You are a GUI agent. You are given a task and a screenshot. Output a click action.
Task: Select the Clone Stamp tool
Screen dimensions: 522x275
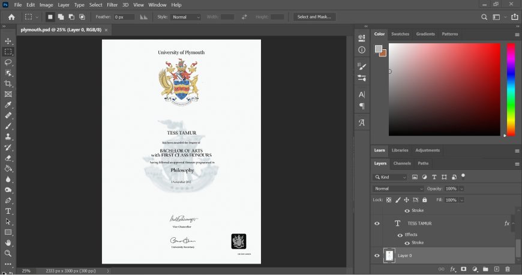pyautogui.click(x=8, y=137)
